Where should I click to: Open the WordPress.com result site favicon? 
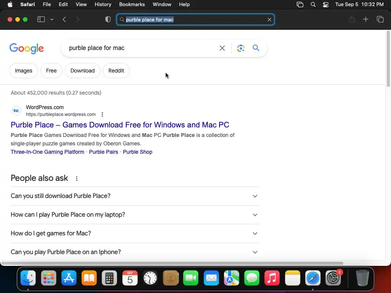click(16, 111)
